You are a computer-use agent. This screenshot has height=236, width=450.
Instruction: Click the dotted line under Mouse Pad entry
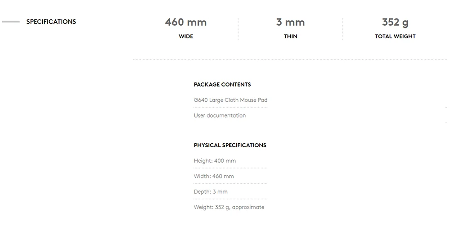point(231,107)
